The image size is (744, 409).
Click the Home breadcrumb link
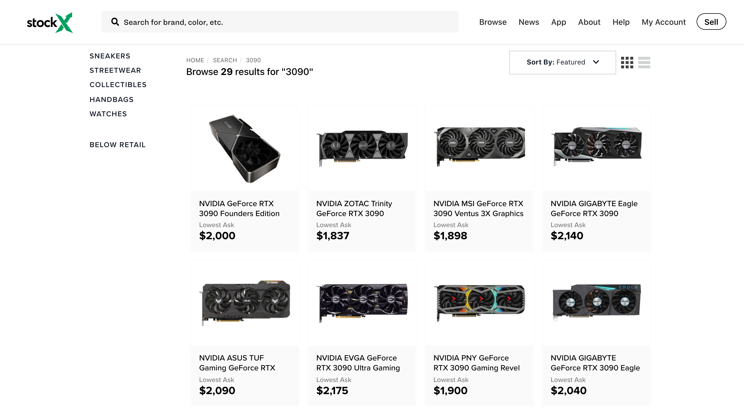pos(195,60)
